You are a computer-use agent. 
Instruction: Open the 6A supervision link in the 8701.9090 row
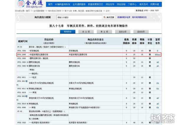[158, 108]
